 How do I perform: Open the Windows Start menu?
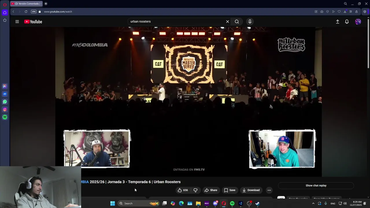pyautogui.click(x=112, y=203)
